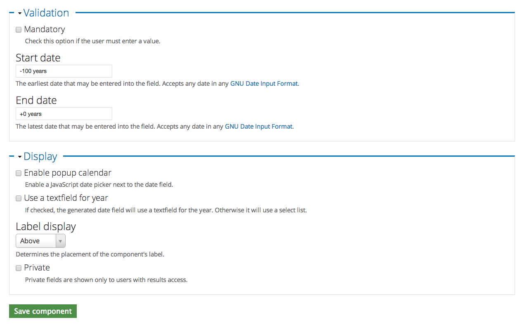This screenshot has width=525, height=327.
Task: Collapse the Validation fieldset
Action: [x=46, y=13]
